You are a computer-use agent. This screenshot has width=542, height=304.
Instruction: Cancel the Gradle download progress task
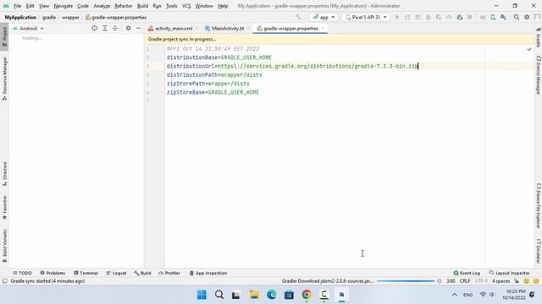tap(440, 281)
